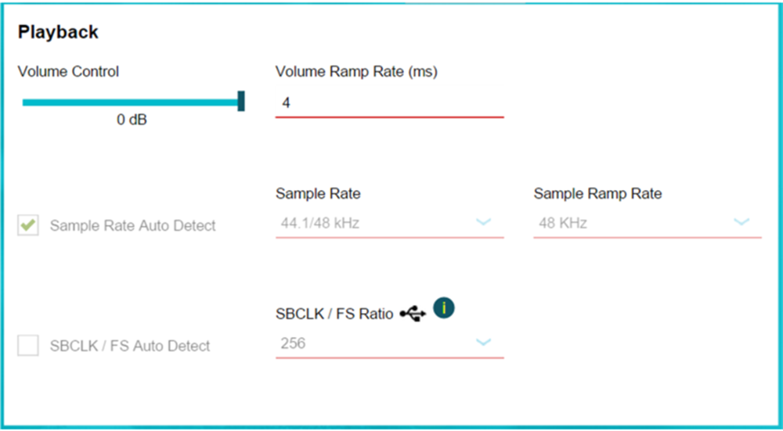The height and width of the screenshot is (431, 783).
Task: Select the 48 KHz Sample Ramp Rate value
Action: pos(563,223)
